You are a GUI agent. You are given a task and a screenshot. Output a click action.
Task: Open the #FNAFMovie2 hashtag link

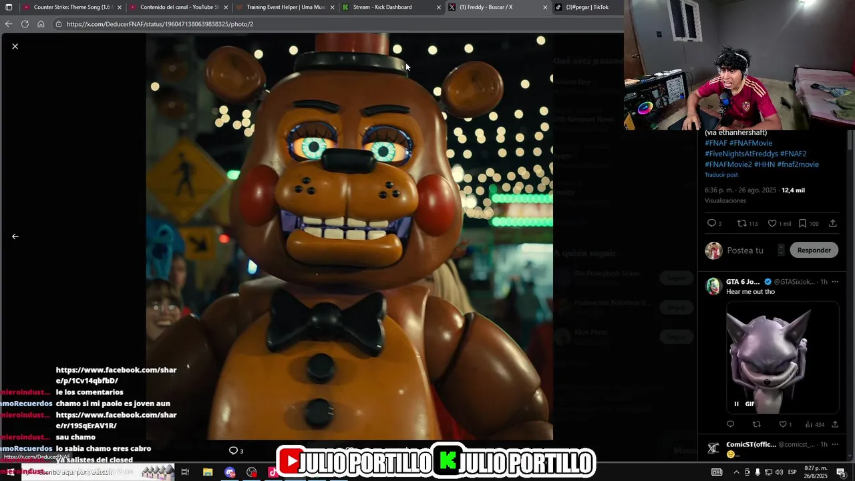tap(728, 164)
